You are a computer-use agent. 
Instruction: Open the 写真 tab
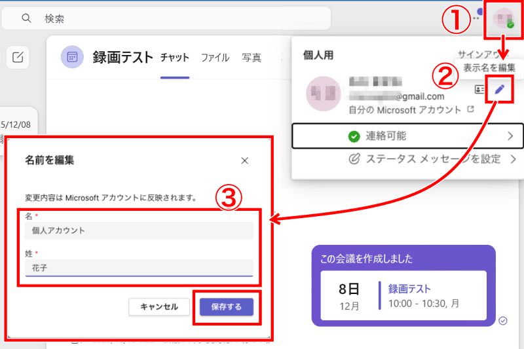(252, 58)
